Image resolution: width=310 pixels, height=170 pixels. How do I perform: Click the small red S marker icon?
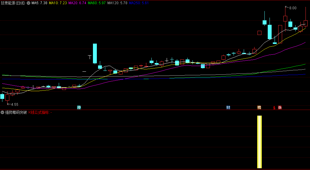(274, 108)
